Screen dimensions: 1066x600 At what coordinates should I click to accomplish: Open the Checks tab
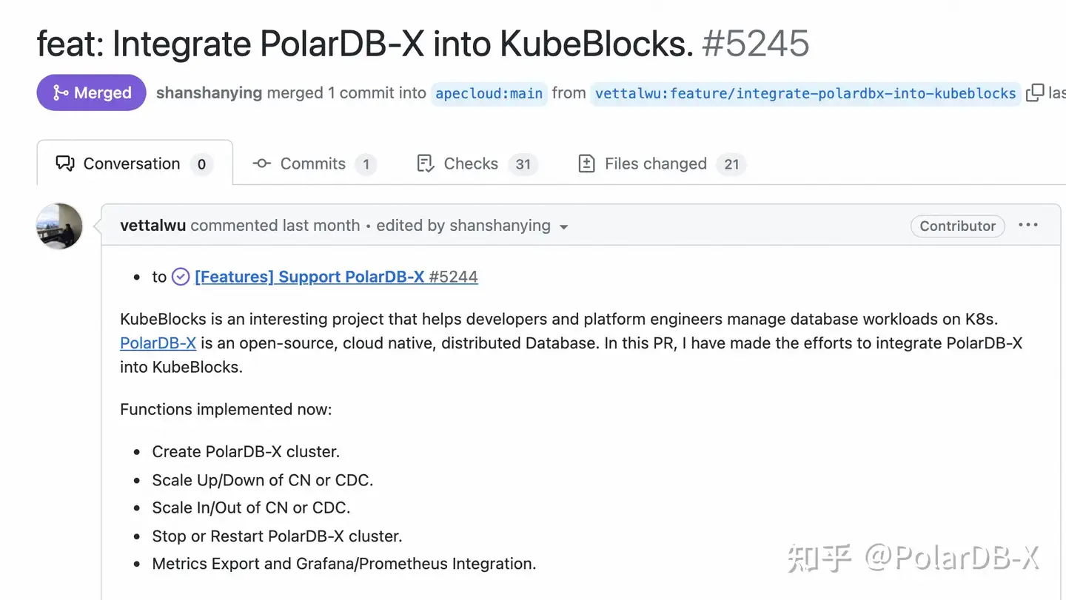[470, 164]
